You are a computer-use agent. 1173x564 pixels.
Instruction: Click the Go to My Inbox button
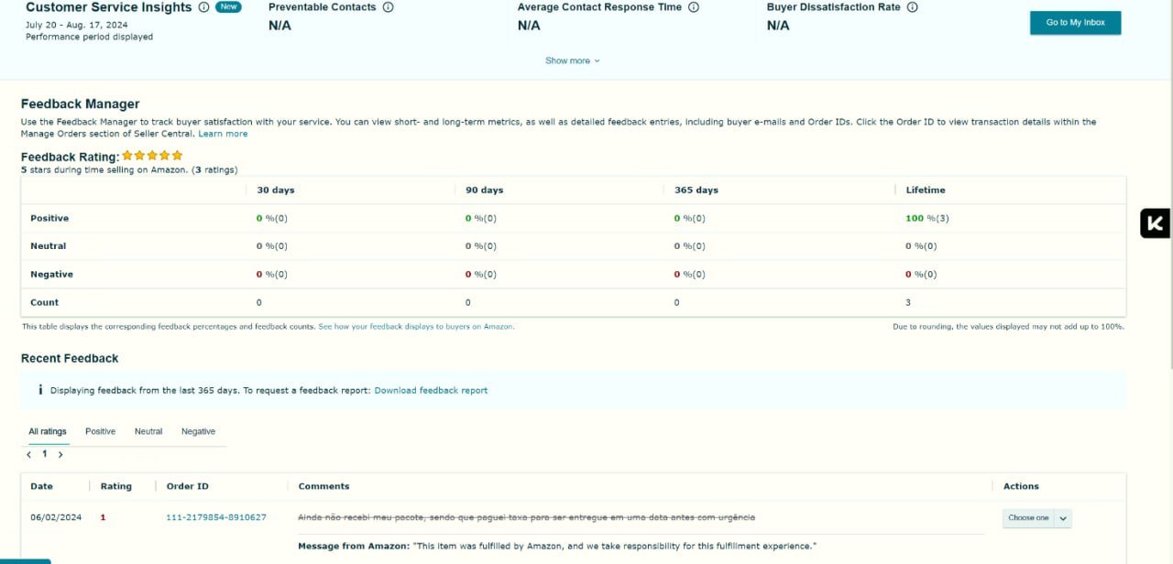pyautogui.click(x=1076, y=23)
